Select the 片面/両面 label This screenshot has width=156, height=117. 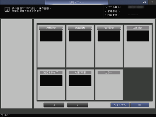pyautogui.click(x=80, y=72)
